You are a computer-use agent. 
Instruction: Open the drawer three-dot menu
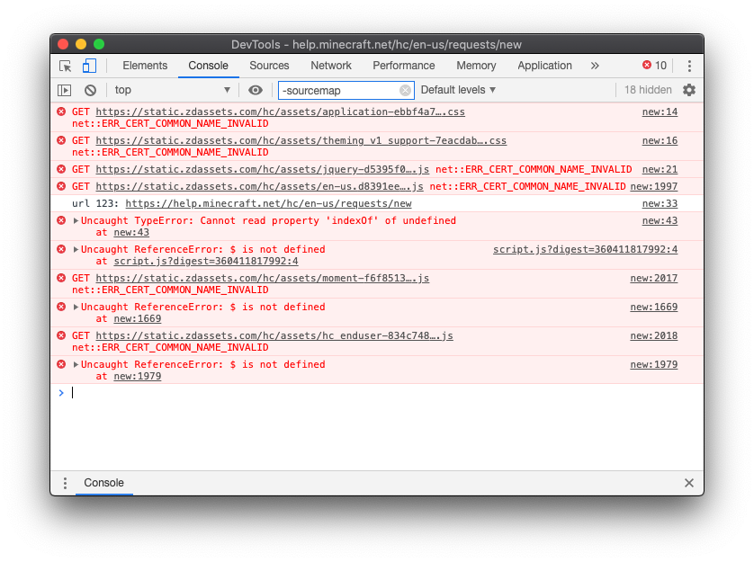click(65, 483)
